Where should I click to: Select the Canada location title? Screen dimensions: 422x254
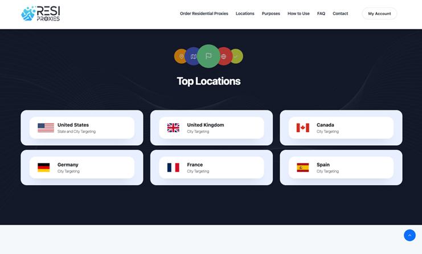pyautogui.click(x=325, y=125)
